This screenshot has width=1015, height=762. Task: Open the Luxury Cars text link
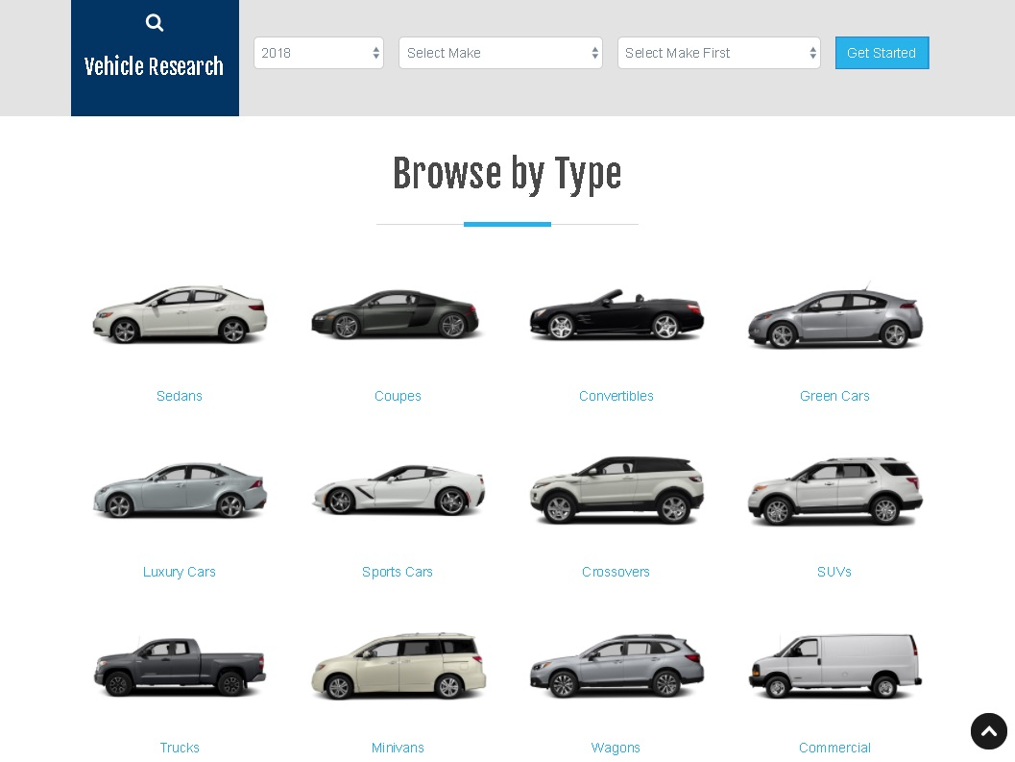pyautogui.click(x=180, y=572)
